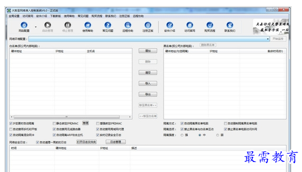Enable the 自动强制隔离黑名单电脑 checkbox
302x172 pixels.
click(225, 124)
